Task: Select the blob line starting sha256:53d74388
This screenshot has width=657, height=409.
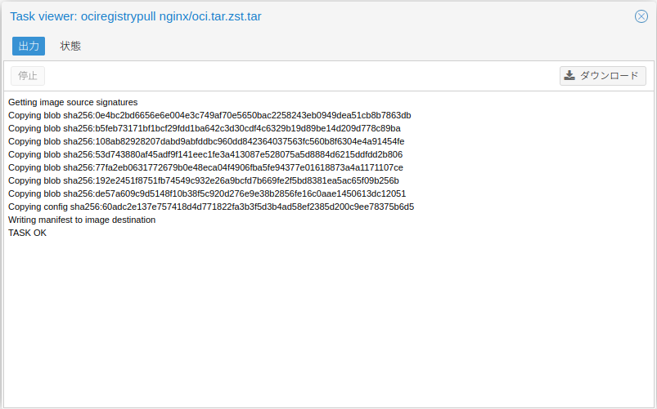Action: 205,155
